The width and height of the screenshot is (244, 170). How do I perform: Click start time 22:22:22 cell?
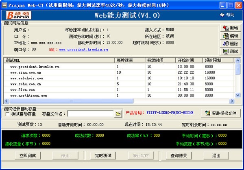(x=186, y=72)
